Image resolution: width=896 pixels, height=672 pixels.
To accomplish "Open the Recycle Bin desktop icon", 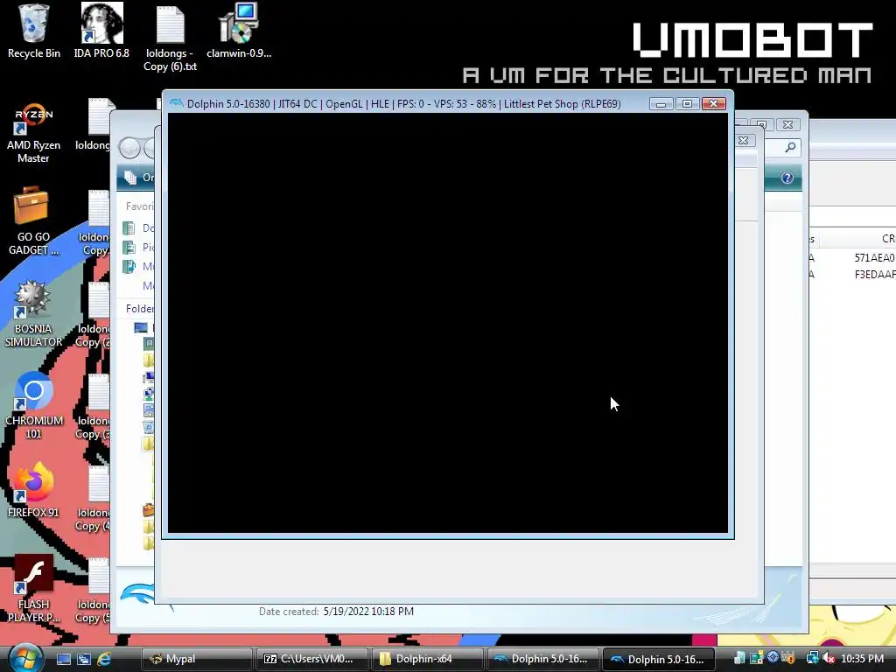I will [x=34, y=31].
